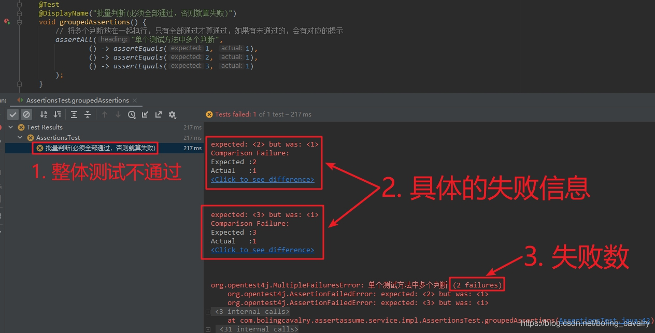Sort test results by duration
This screenshot has width=655, height=333.
57,114
